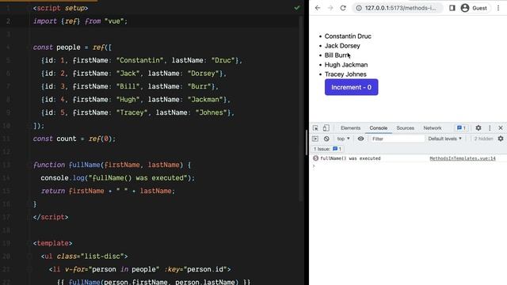507x285 pixels.
Task: Click the import ref from vue line
Action: [80, 21]
